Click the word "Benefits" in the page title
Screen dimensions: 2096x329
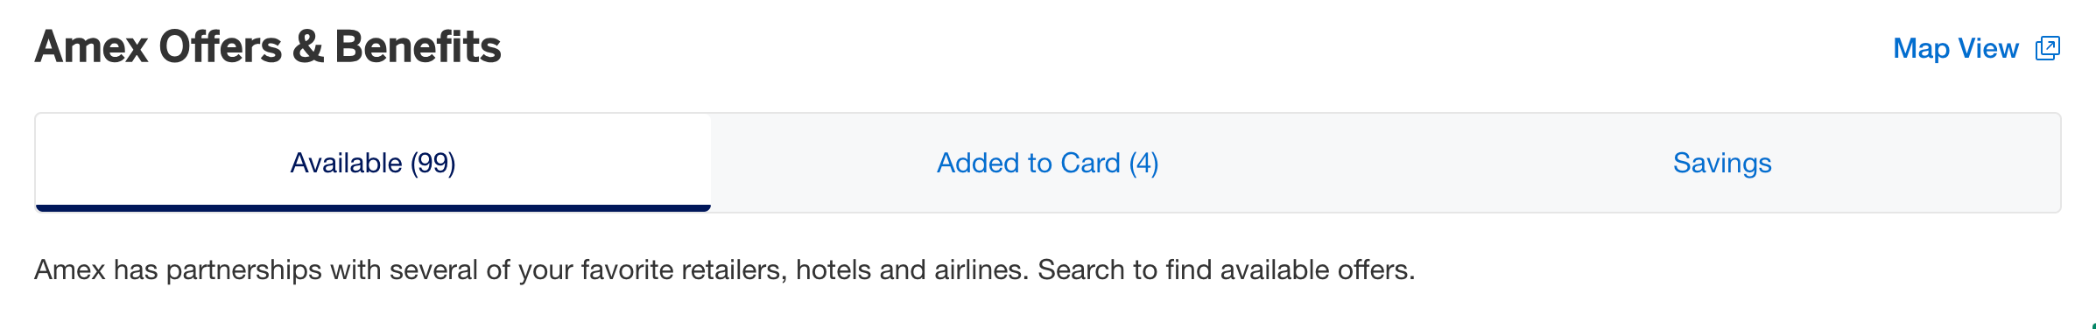click(418, 47)
